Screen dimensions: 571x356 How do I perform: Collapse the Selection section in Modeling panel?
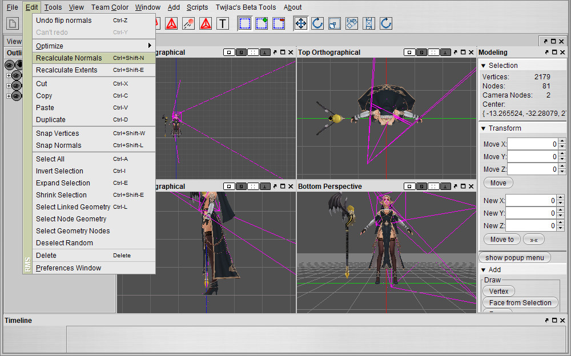click(484, 66)
